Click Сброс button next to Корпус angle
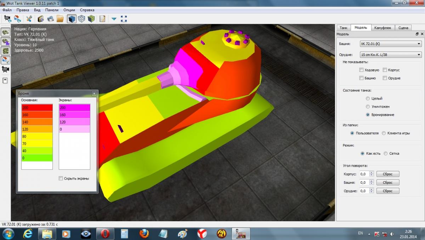This screenshot has width=425, height=240. (387, 174)
